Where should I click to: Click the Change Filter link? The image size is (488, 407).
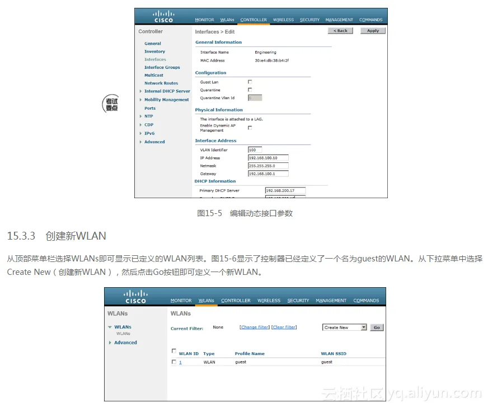pyautogui.click(x=255, y=327)
